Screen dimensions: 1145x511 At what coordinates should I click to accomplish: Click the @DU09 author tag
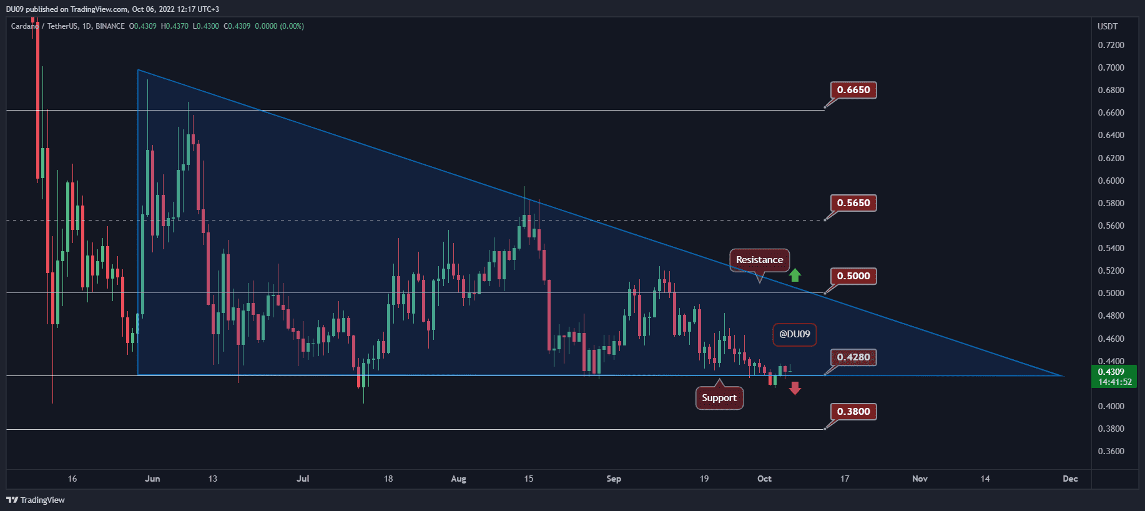click(795, 334)
